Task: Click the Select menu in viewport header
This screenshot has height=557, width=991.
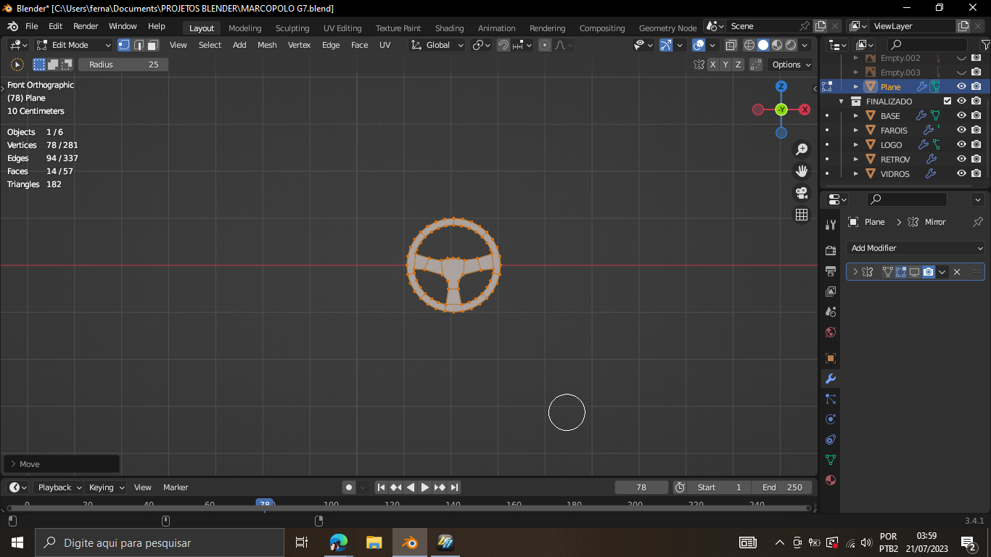Action: pyautogui.click(x=210, y=45)
